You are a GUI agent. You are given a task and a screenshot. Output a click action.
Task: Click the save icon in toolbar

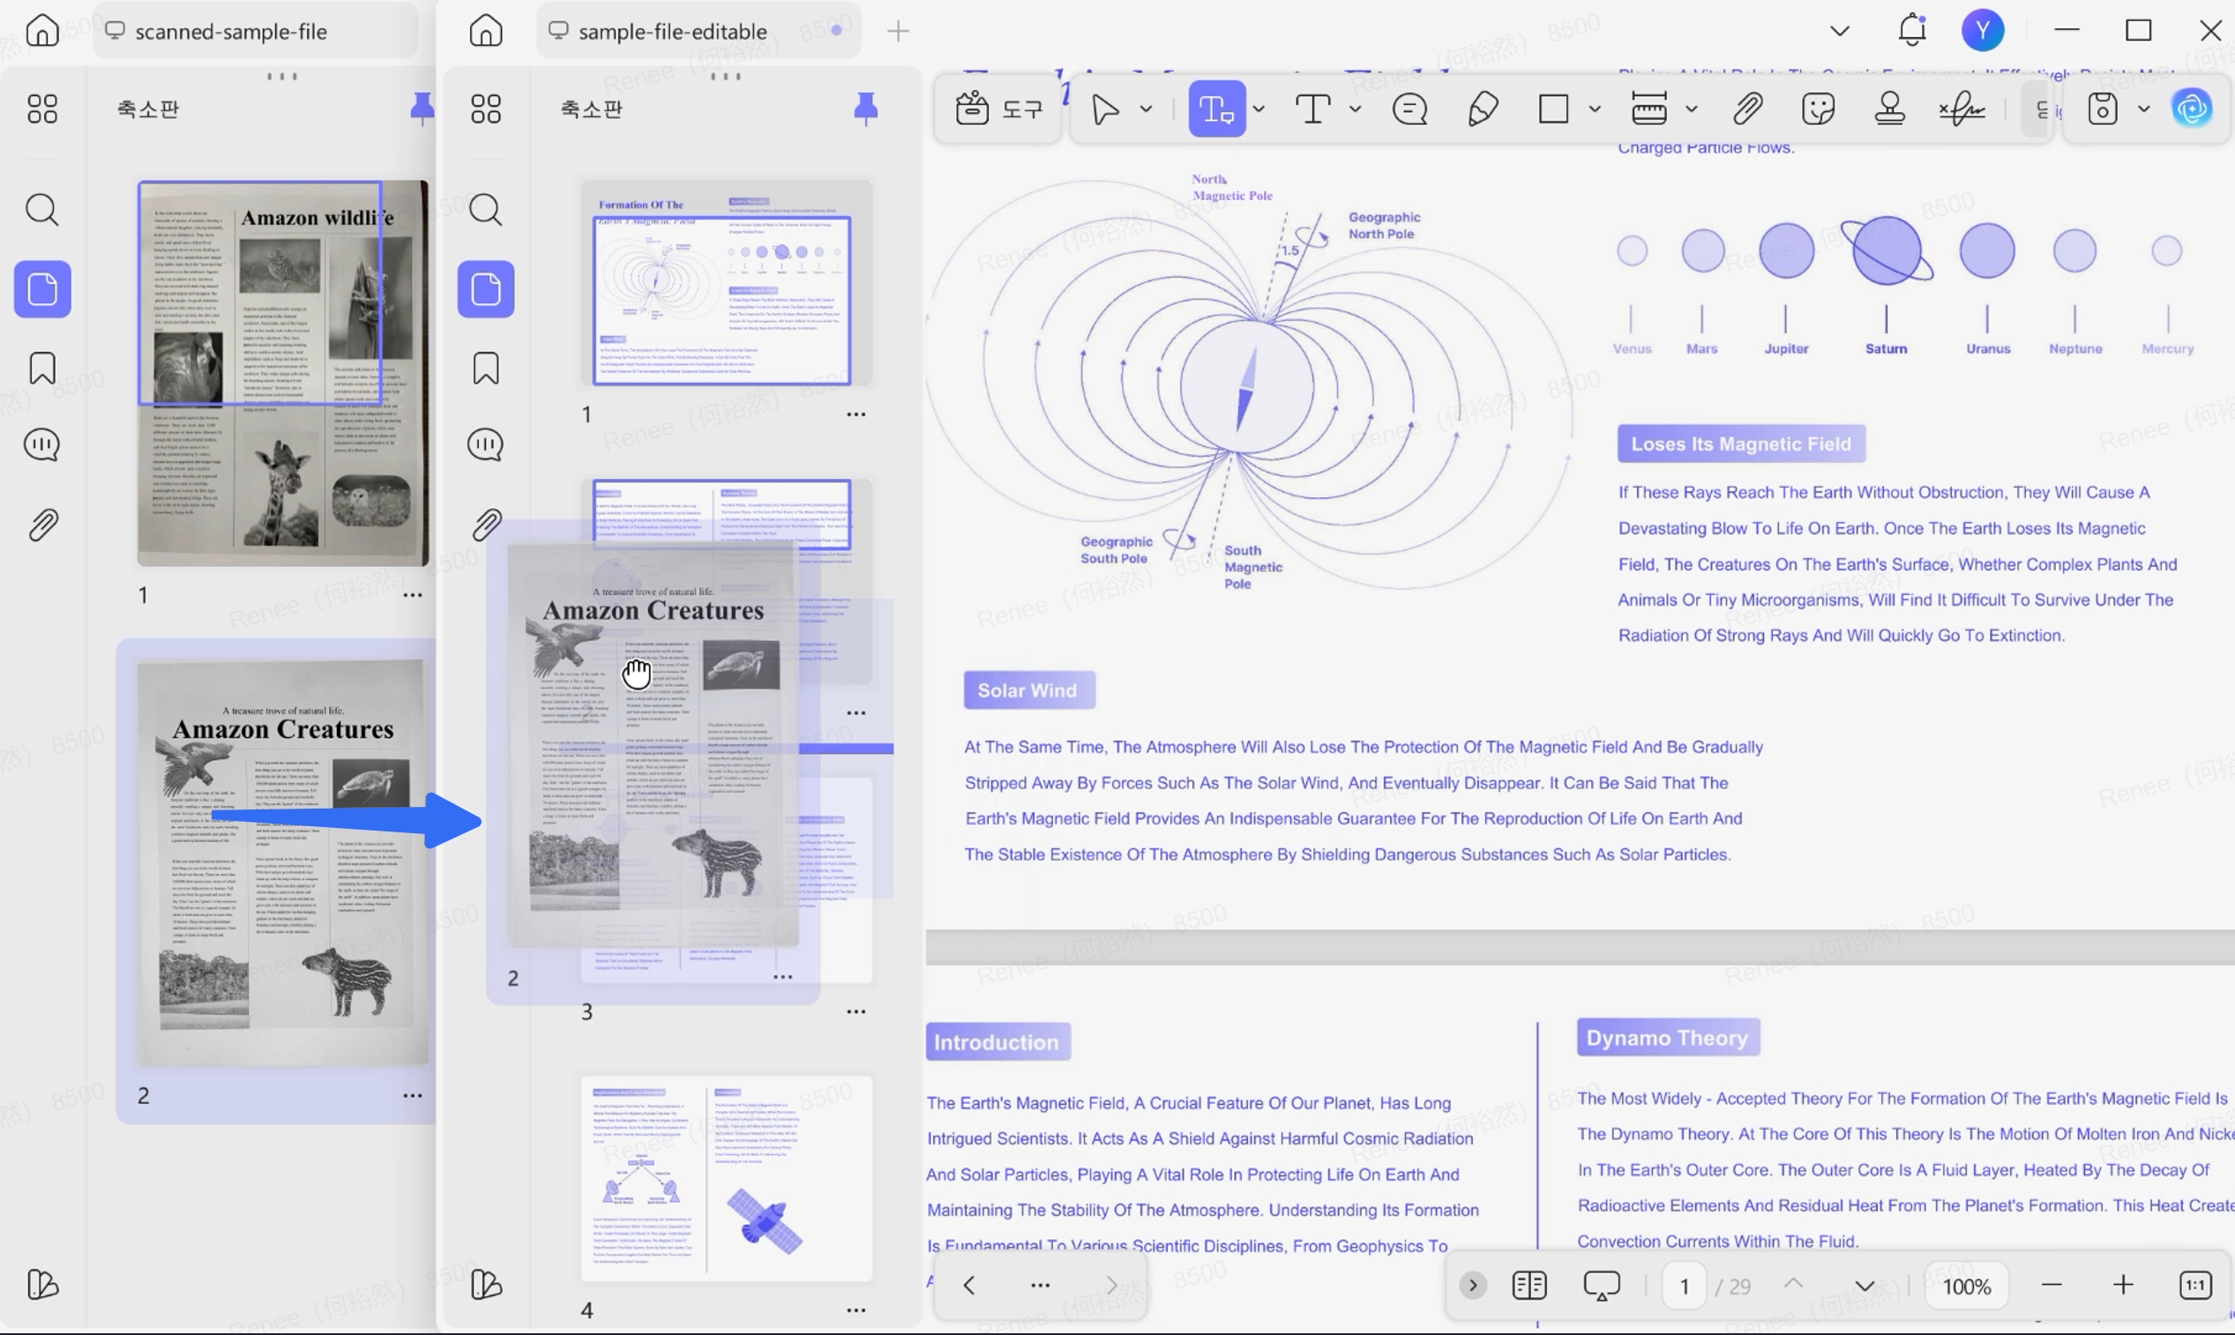point(2102,108)
